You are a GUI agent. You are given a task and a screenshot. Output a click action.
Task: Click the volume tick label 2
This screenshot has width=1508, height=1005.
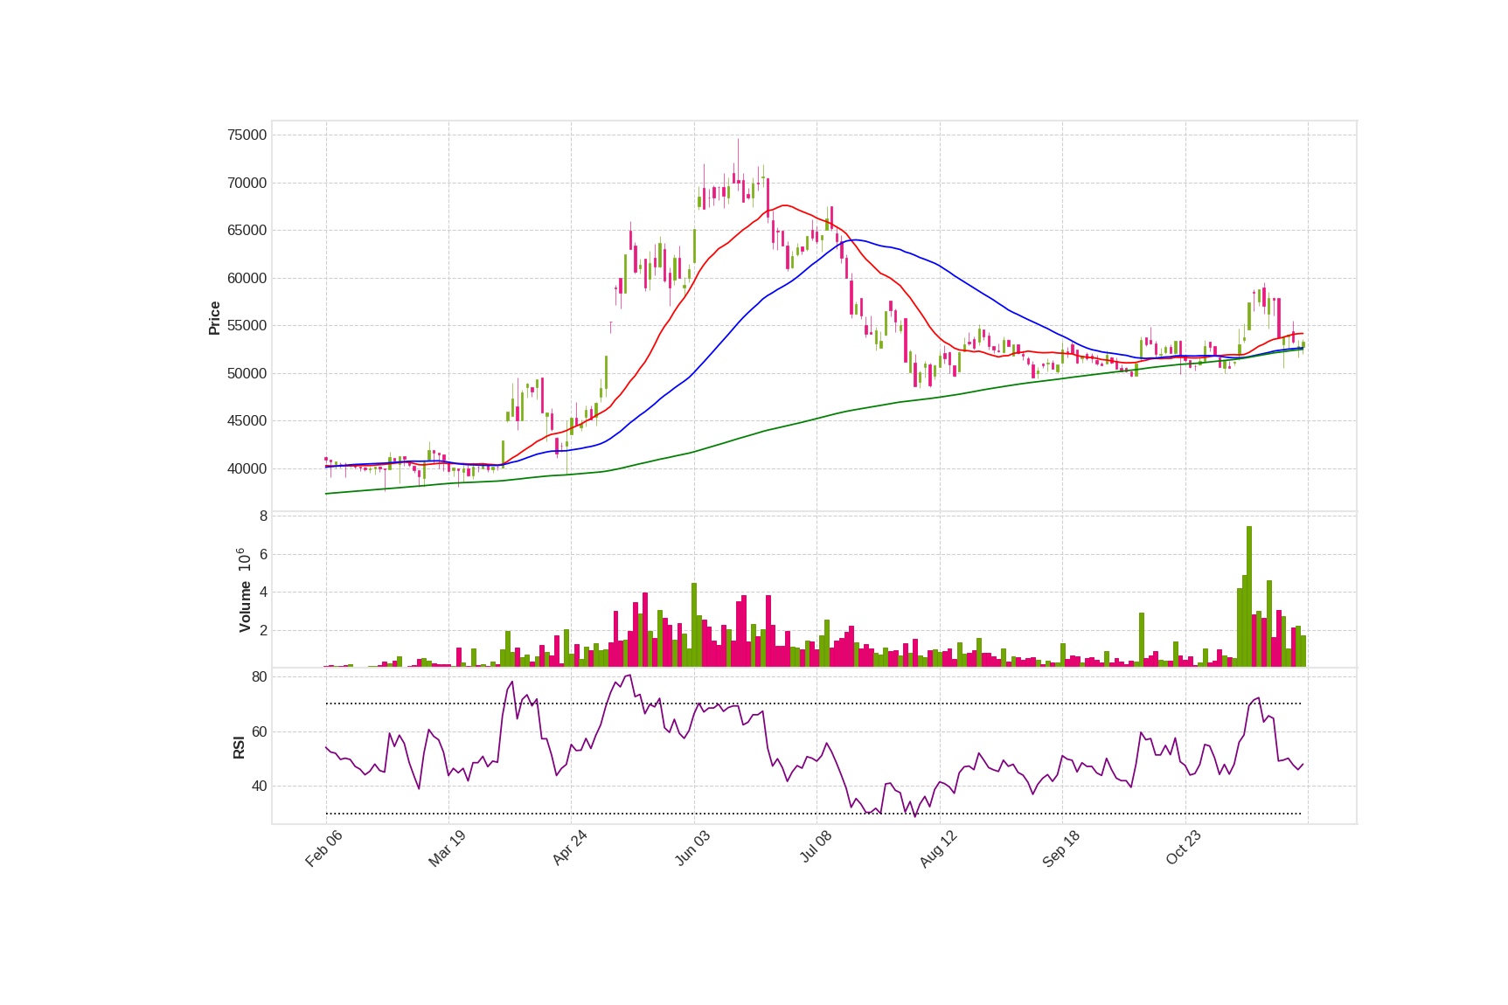[263, 630]
